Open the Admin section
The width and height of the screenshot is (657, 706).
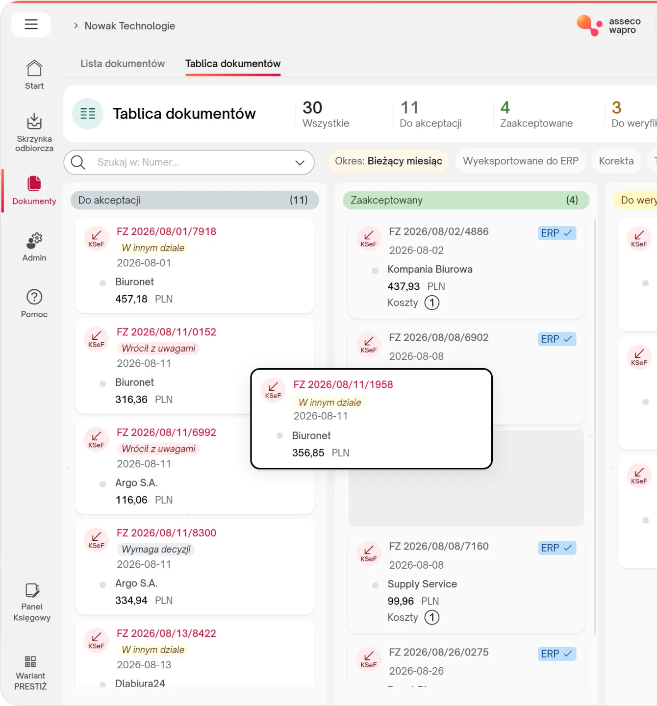coord(34,247)
